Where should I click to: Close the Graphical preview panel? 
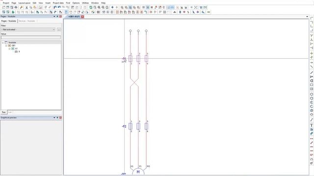(60, 118)
